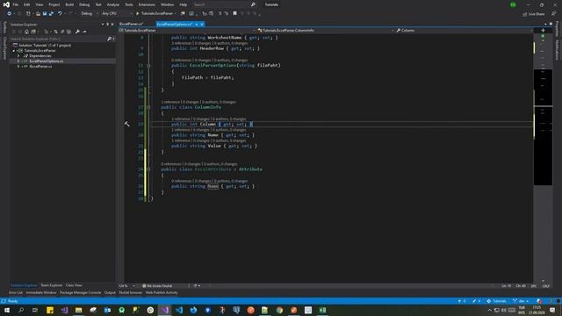This screenshot has width=562, height=316.
Task: Click the dev branch status bar item
Action: coord(521,301)
